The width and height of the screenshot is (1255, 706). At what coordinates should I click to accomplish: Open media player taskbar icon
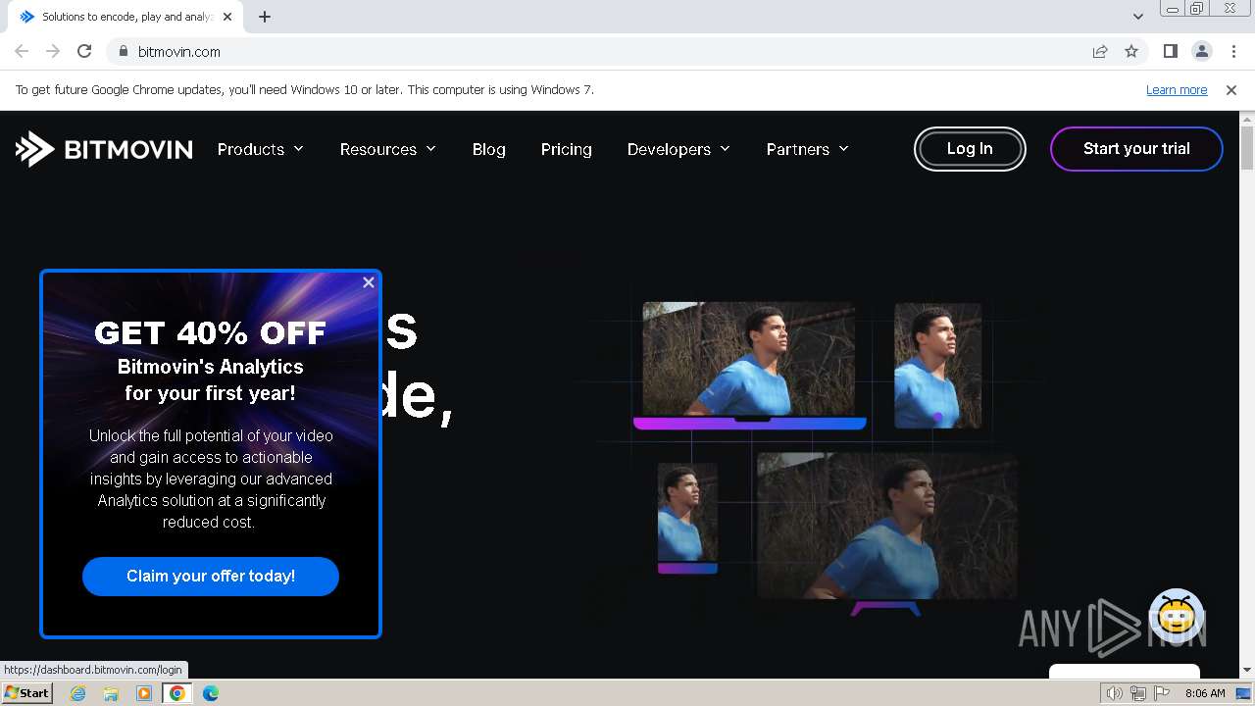tap(144, 693)
